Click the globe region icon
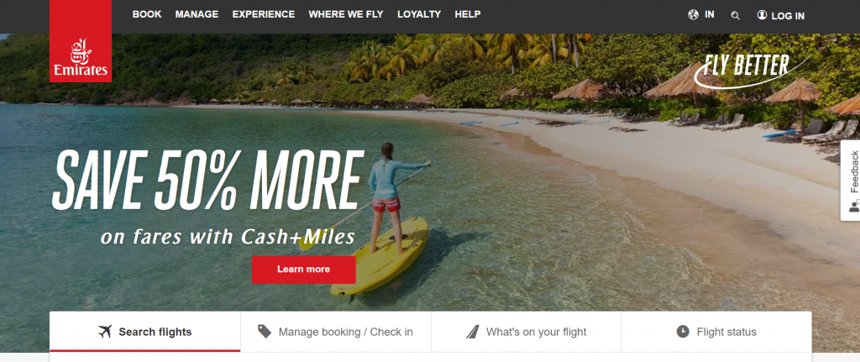The width and height of the screenshot is (860, 362). [693, 15]
